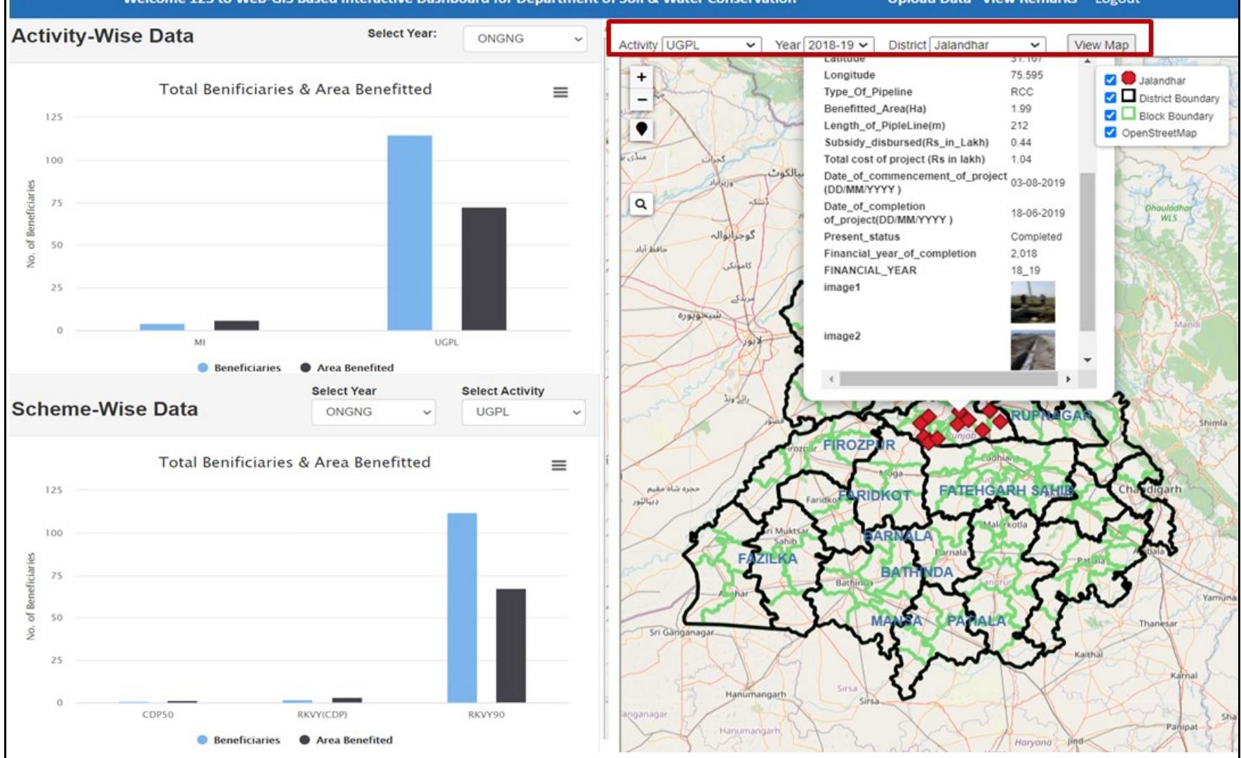Click the RKVY(CDP) axis label
The width and height of the screenshot is (1241, 758).
322,715
